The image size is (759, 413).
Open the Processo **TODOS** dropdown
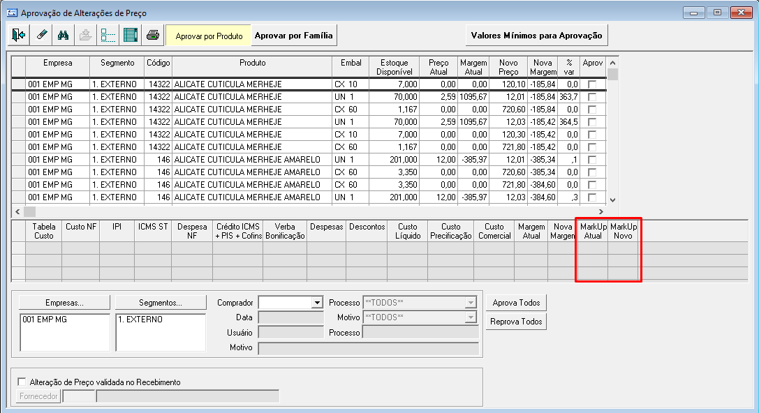pyautogui.click(x=471, y=303)
